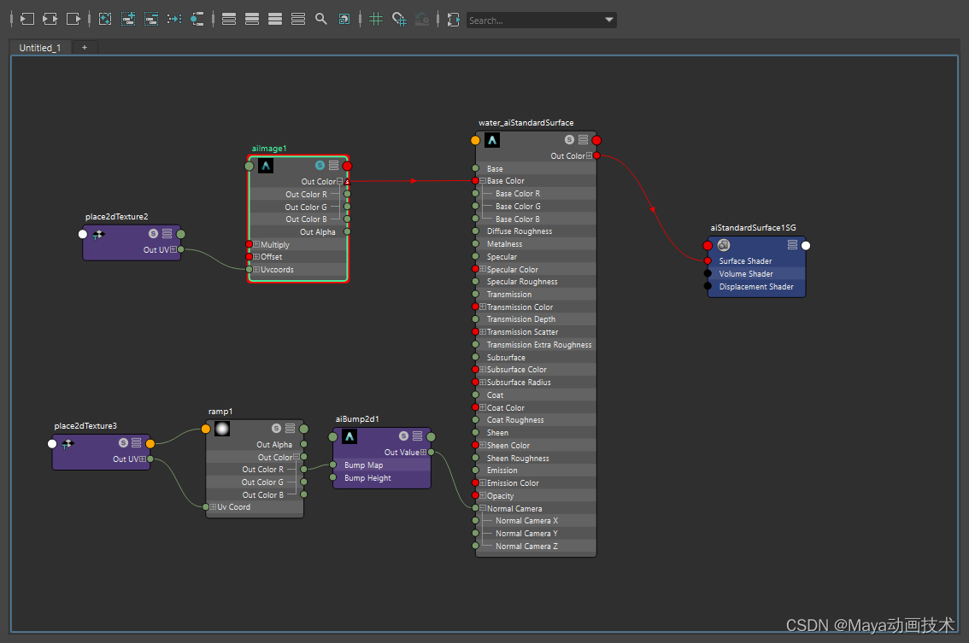This screenshot has height=643, width=969.
Task: Change view mode icon on aiImage1 node
Action: pyautogui.click(x=334, y=166)
